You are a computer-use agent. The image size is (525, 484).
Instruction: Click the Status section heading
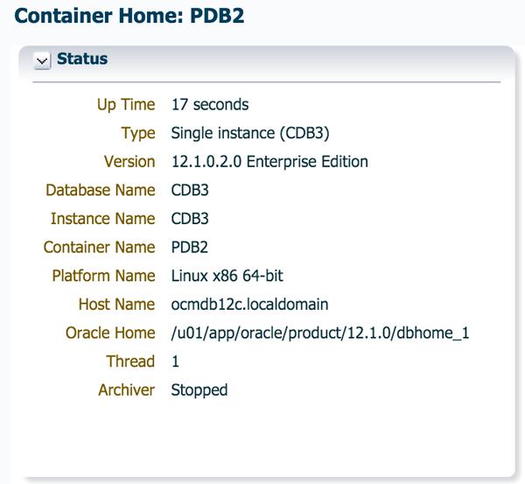[82, 60]
